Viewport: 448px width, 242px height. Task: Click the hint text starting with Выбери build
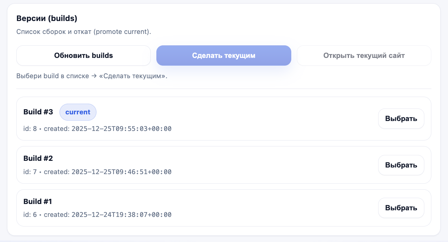click(92, 77)
